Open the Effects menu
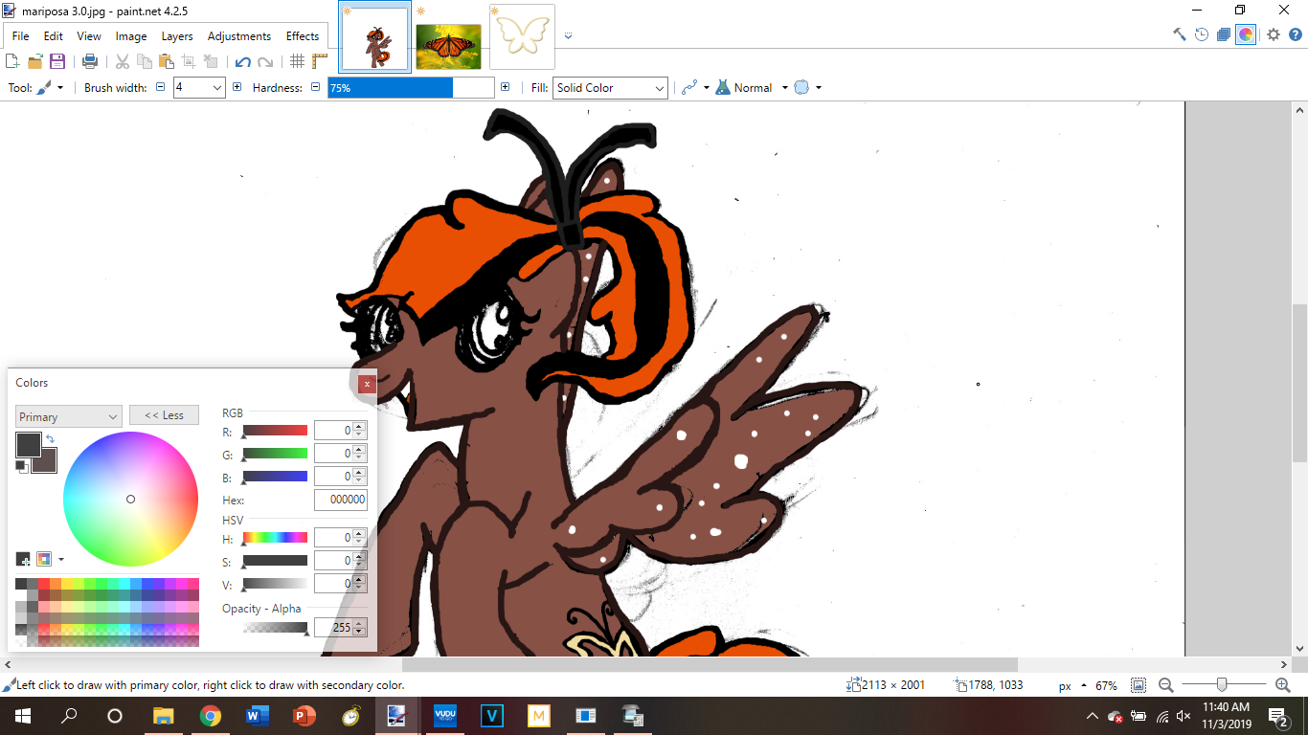 click(x=302, y=36)
